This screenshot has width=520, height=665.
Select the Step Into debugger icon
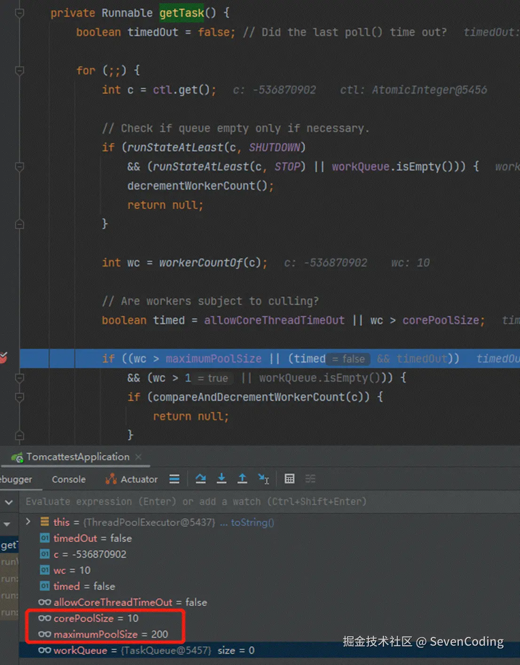221,479
